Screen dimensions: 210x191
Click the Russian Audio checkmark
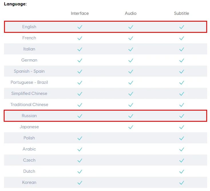click(130, 116)
